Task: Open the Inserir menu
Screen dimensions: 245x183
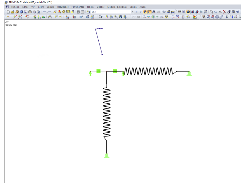Action: click(x=41, y=7)
